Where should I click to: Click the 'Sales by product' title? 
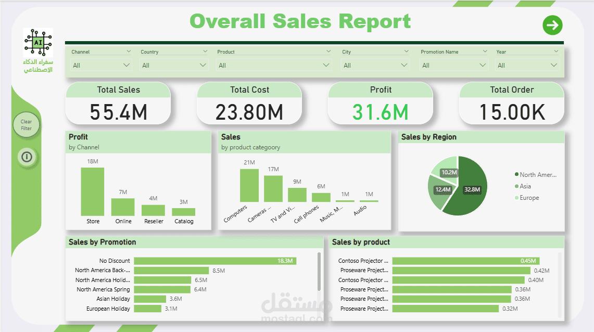(x=361, y=242)
